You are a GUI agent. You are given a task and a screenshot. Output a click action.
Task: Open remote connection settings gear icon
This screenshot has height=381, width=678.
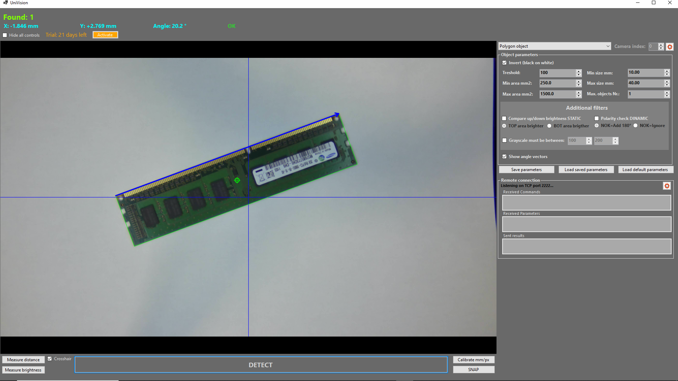pos(667,186)
